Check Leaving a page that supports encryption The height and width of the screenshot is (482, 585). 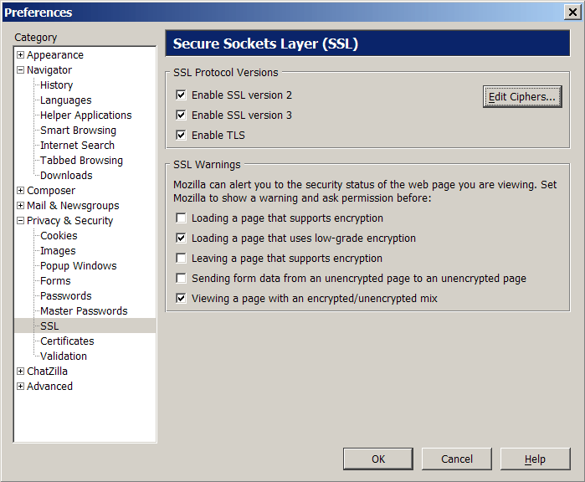(181, 259)
